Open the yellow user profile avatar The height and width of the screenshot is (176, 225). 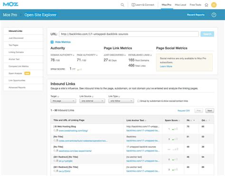pyautogui.click(x=214, y=5)
